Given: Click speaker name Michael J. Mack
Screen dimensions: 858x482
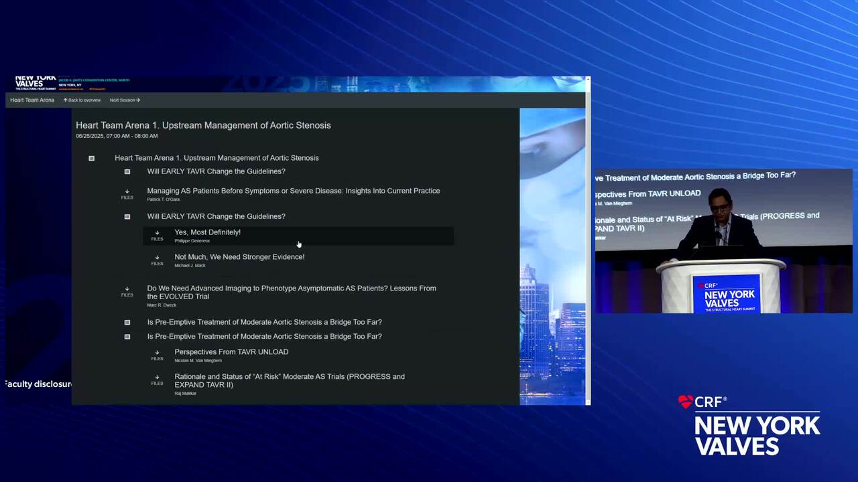Looking at the screenshot, I should [x=190, y=266].
